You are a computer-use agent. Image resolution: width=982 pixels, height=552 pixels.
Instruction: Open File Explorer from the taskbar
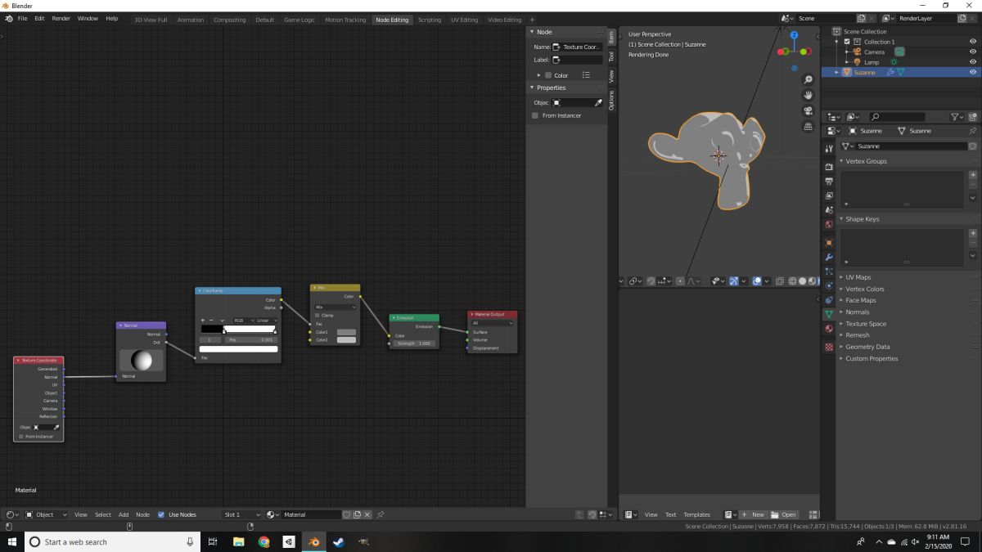(x=238, y=541)
